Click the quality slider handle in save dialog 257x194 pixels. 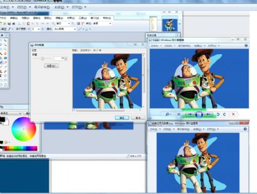(43, 58)
